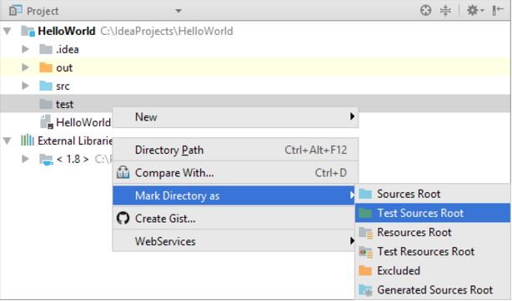Screen dimensions: 512x301
Task: Click the blue src folder icon
Action: pos(46,86)
